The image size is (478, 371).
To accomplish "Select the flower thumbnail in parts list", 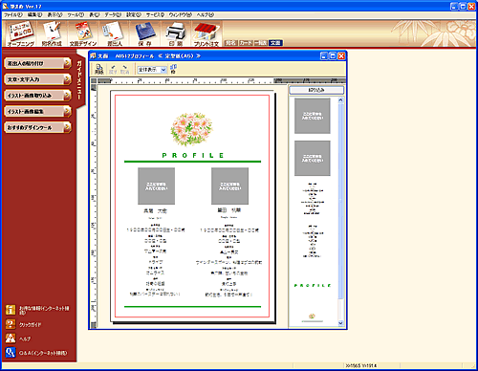I will pos(313,316).
